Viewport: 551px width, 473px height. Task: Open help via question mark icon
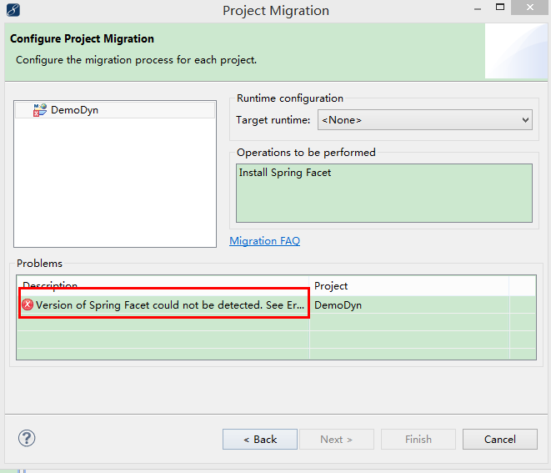click(x=27, y=438)
